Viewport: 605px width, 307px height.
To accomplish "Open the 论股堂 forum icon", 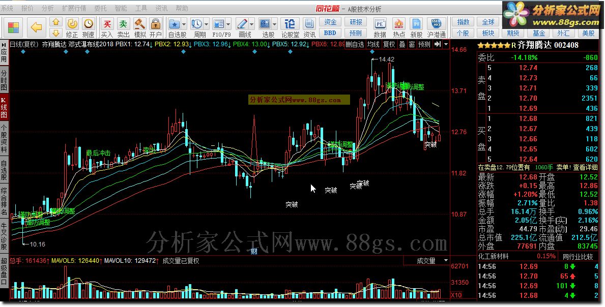I will pyautogui.click(x=290, y=24).
